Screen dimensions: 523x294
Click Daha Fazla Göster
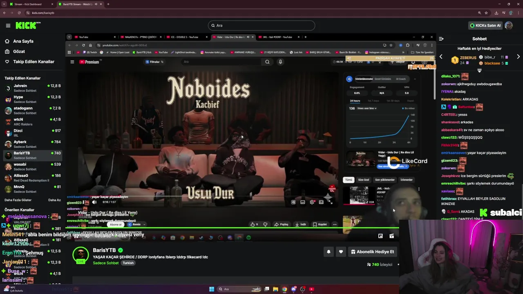(18, 200)
